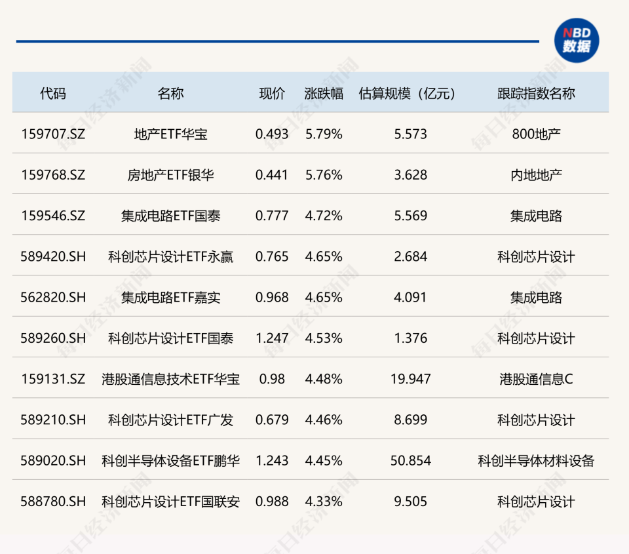The height and width of the screenshot is (554, 629).
Task: Click the price 0.765
Action: click(x=272, y=256)
